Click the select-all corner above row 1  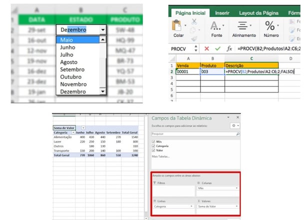click(172, 58)
